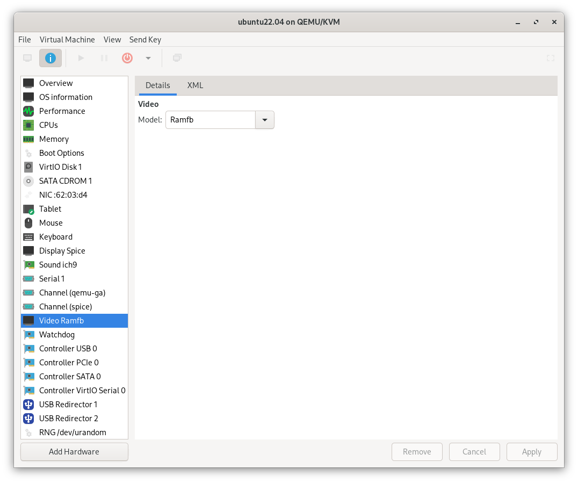Click the Add Hardware button
578x483 pixels.
coord(74,452)
